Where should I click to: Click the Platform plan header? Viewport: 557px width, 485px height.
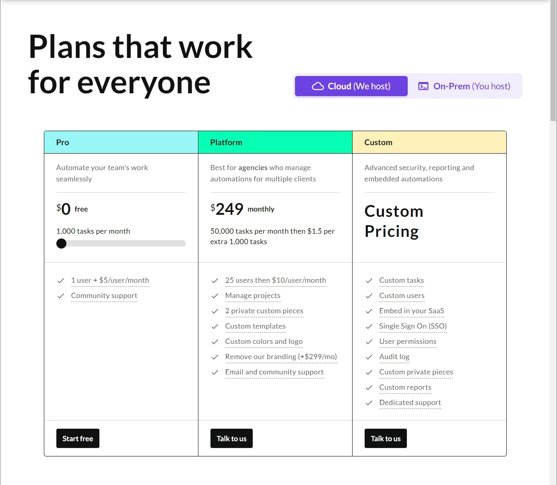click(275, 142)
